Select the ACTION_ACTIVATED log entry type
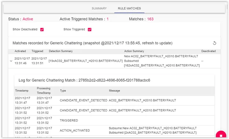The width and height of the screenshot is (229, 139). [75, 131]
